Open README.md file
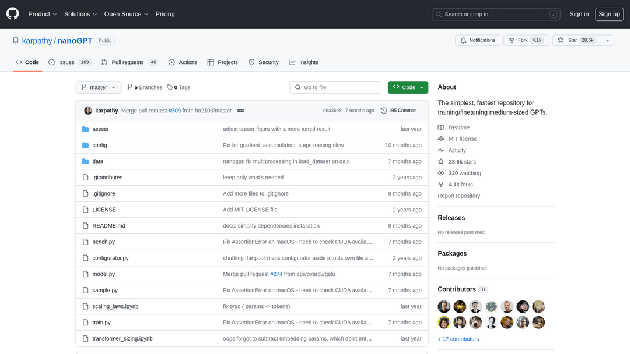Image resolution: width=630 pixels, height=354 pixels. point(109,226)
